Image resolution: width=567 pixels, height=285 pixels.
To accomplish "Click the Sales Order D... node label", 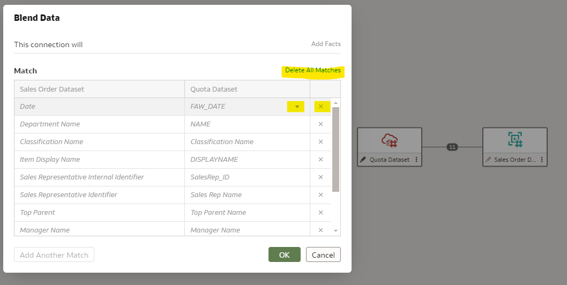I will pos(515,160).
